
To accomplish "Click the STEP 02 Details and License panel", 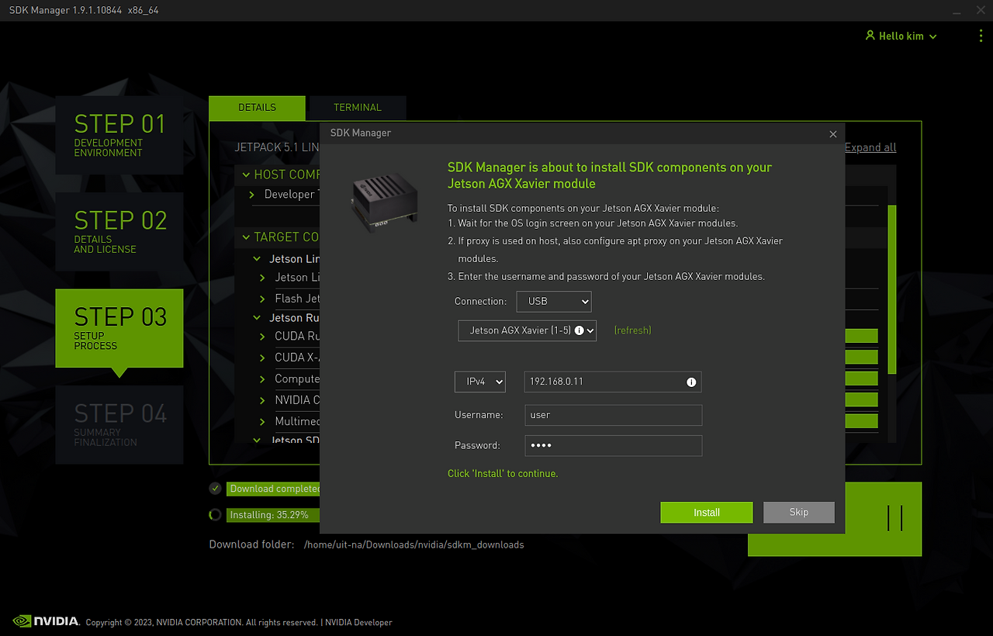I will (x=119, y=232).
